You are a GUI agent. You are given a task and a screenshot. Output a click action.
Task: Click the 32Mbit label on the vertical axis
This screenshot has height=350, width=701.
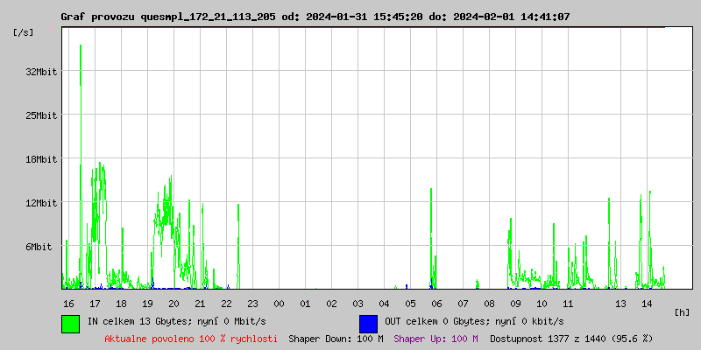(41, 72)
